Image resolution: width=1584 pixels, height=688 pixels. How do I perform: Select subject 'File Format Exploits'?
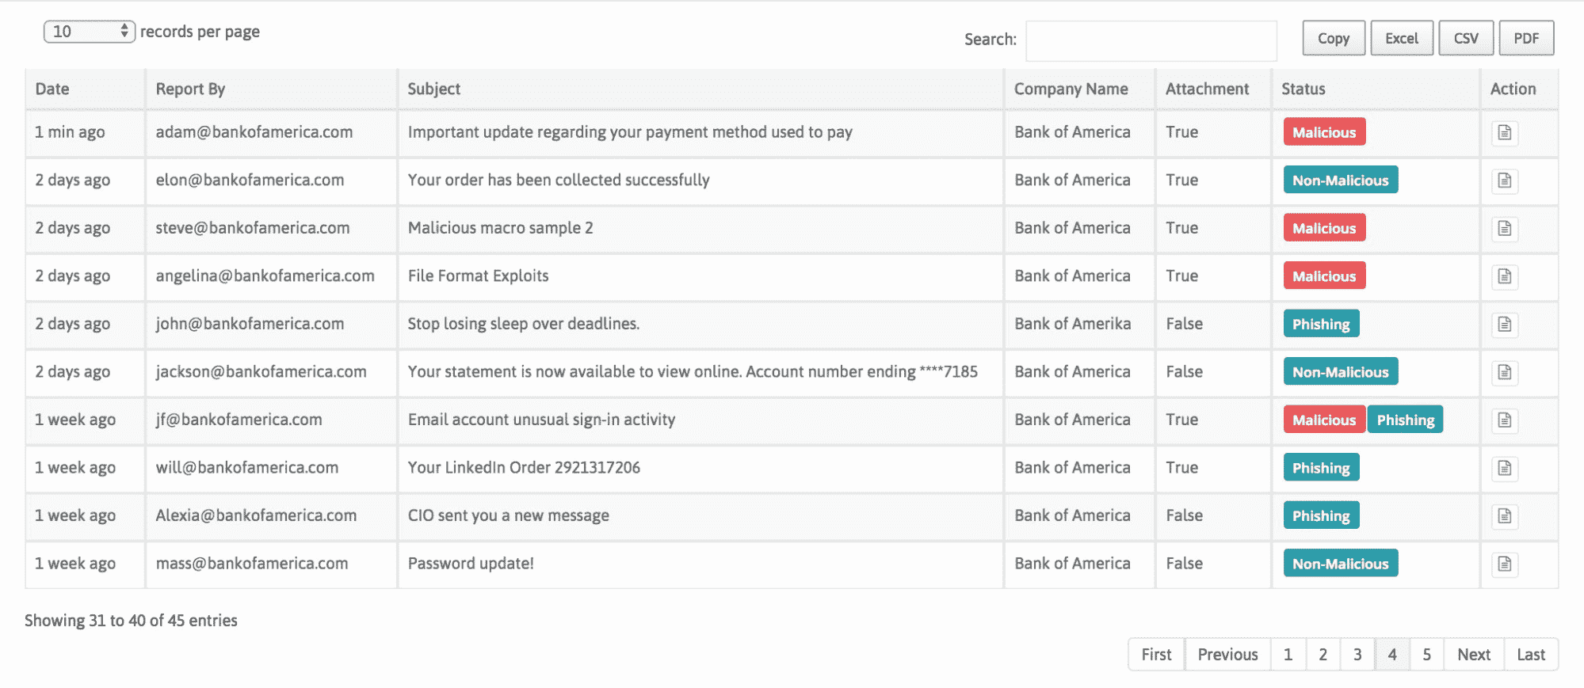click(478, 276)
